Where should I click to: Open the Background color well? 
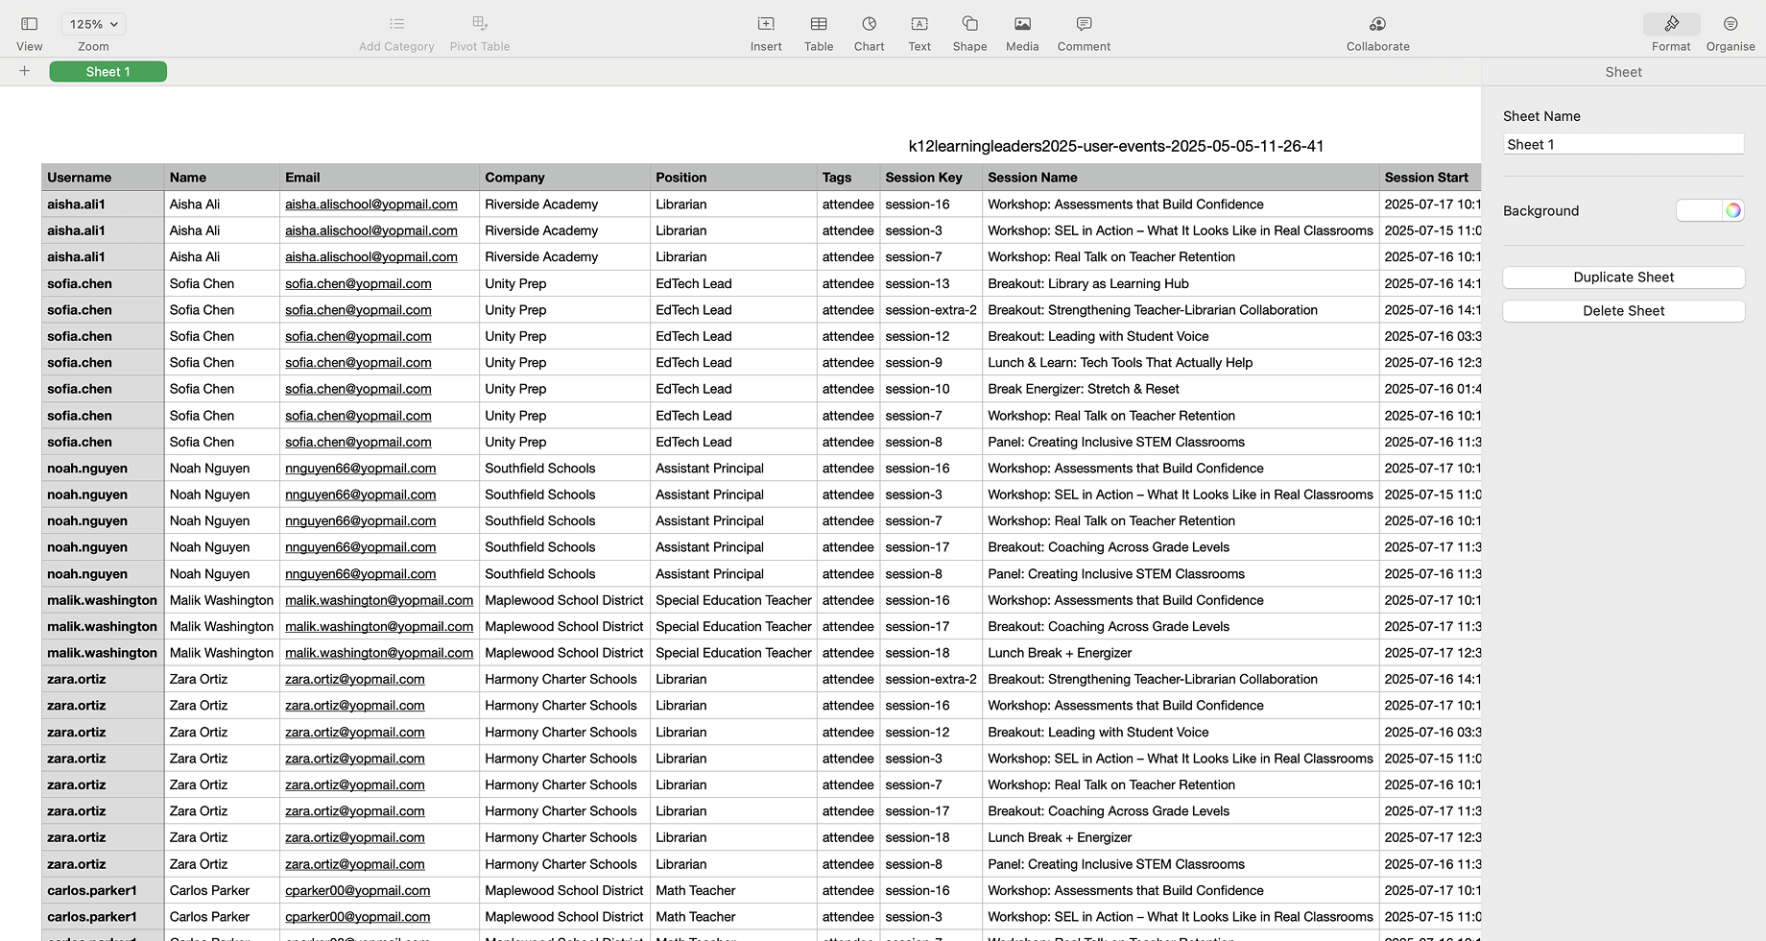(x=1699, y=210)
